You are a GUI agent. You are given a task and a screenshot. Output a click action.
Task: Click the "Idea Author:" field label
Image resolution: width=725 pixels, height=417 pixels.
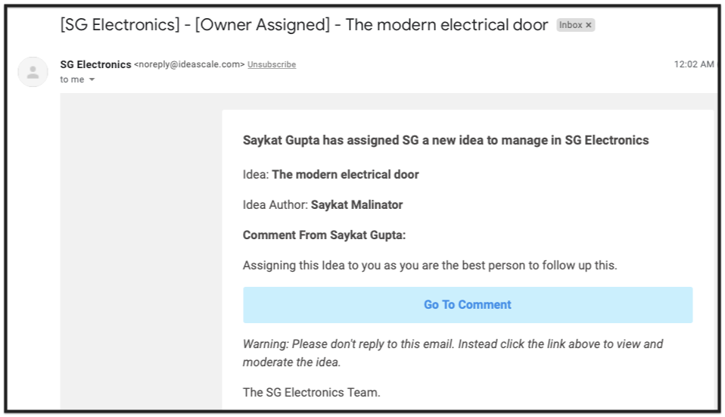(x=275, y=205)
